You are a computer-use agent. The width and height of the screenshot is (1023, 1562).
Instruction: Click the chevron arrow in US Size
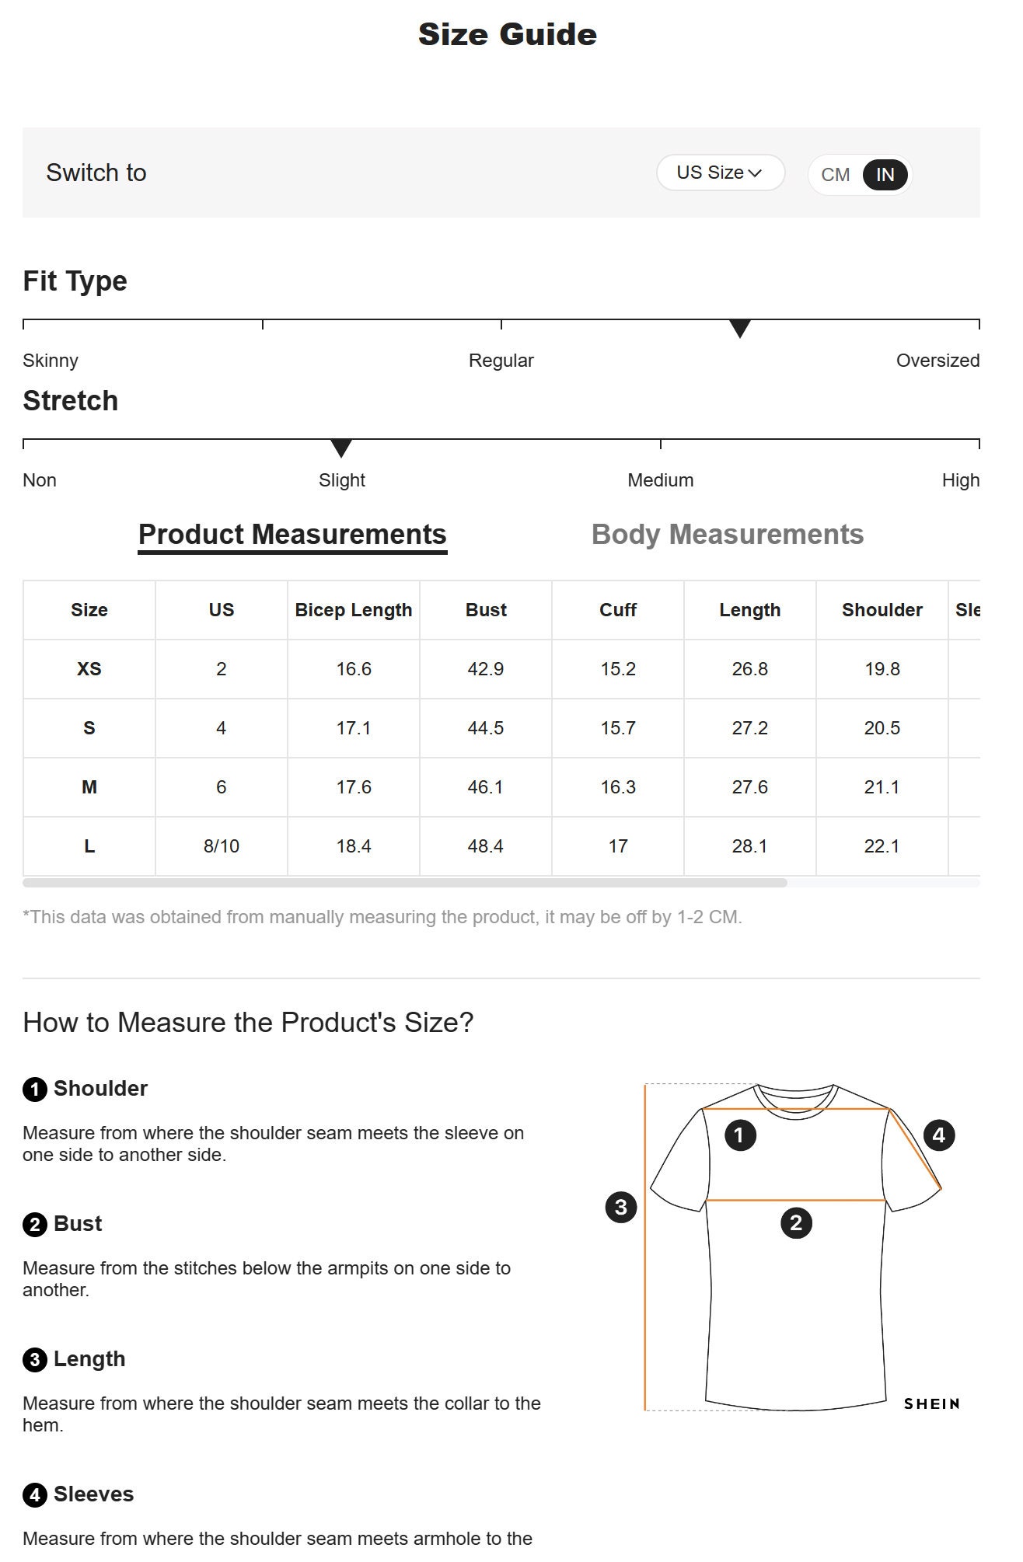coord(755,173)
